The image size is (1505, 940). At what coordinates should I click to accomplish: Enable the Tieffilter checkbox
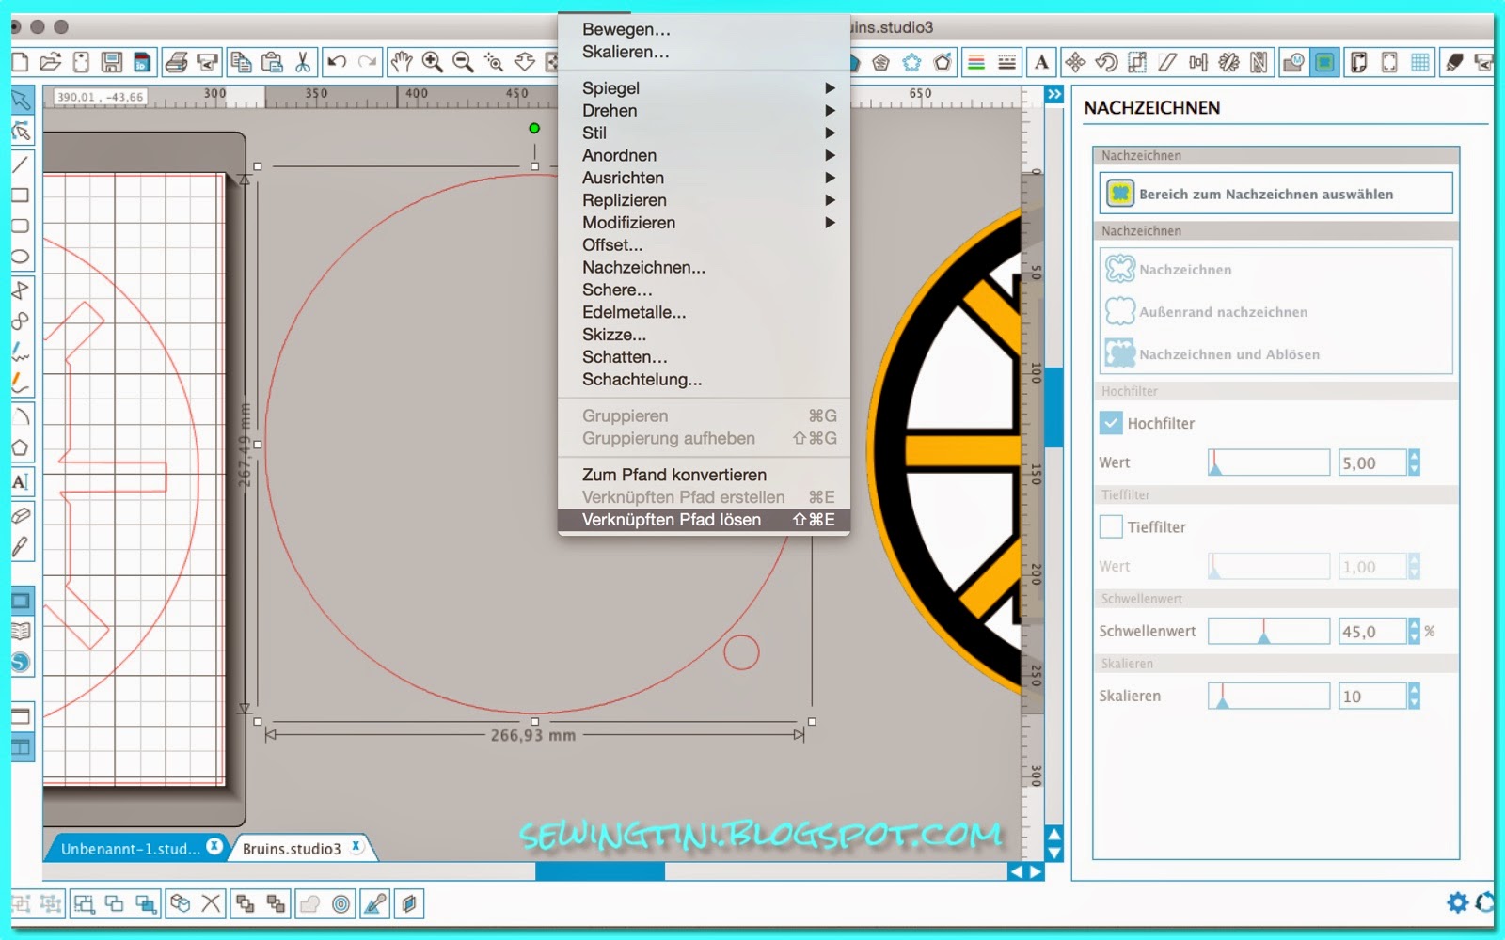1111,526
